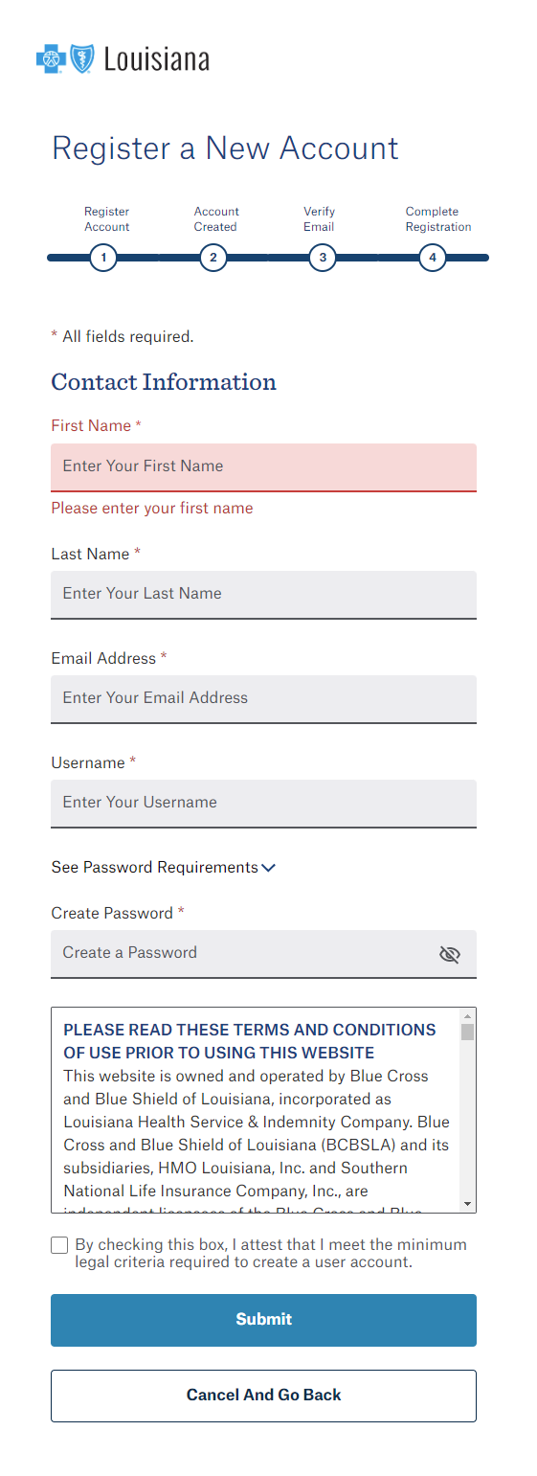This screenshot has width=537, height=1476.
Task: Select step 4 Complete Registration circle
Action: (433, 258)
